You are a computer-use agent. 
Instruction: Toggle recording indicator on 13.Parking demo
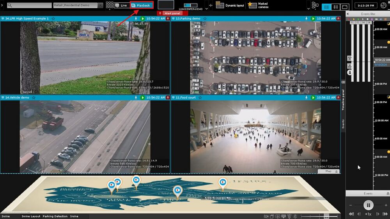click(x=337, y=19)
